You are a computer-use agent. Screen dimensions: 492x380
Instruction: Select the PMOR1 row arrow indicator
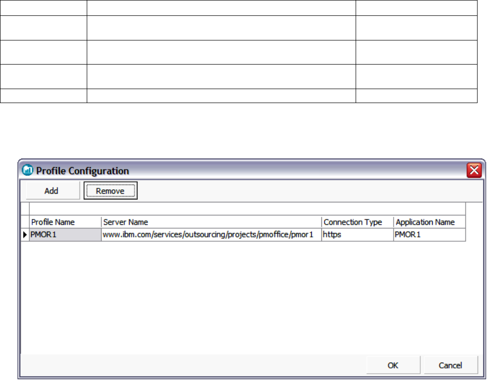(x=25, y=235)
